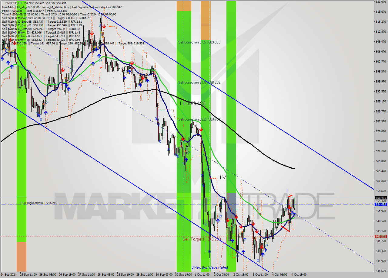Click the 545.170 price axis label
The height and width of the screenshot is (278, 388).
(381, 231)
